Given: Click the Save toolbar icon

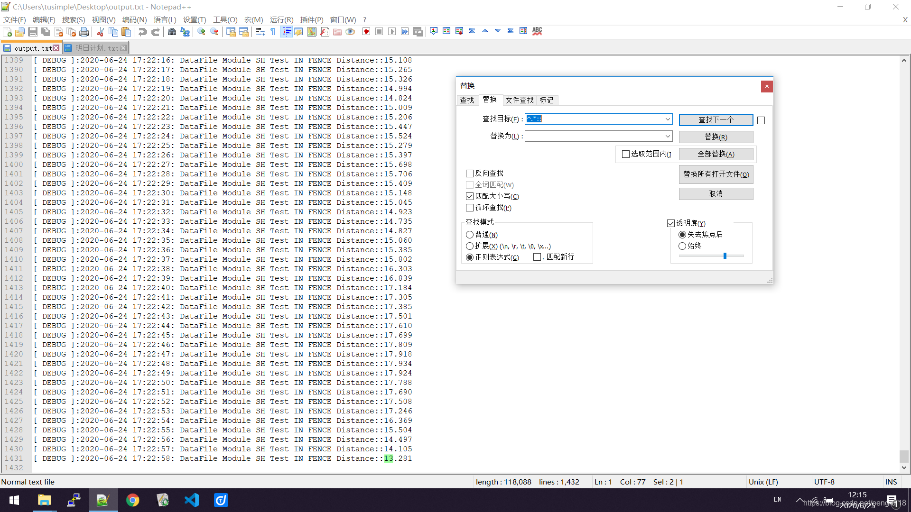Looking at the screenshot, I should (x=33, y=32).
